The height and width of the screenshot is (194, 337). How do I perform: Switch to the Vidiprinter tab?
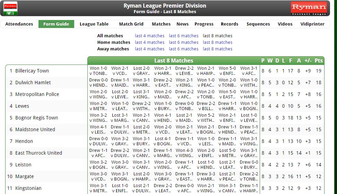[312, 24]
